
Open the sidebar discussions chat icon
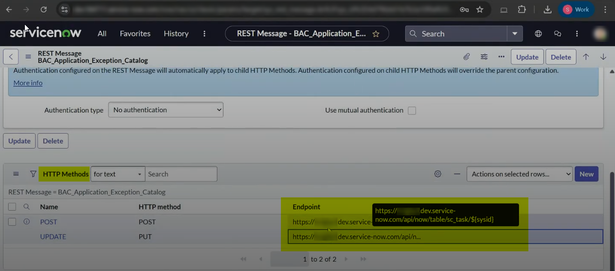point(558,33)
